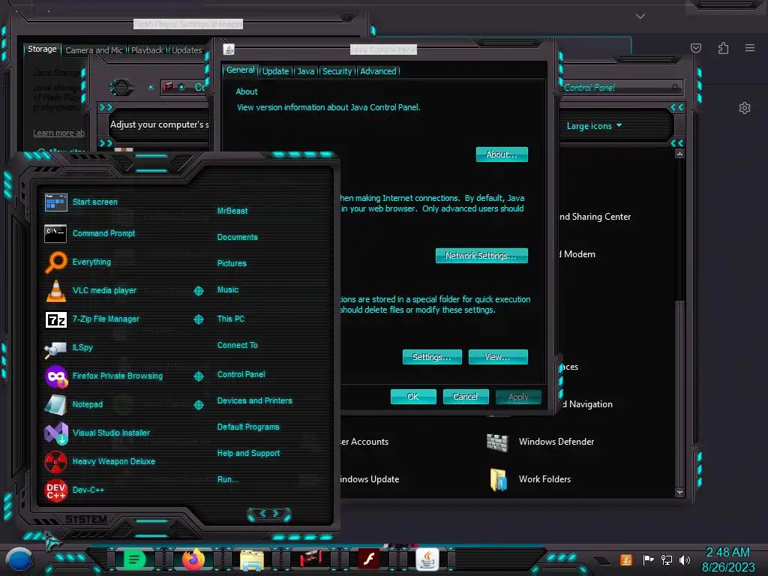Open the Everything search icon
768x576 pixels.
(x=55, y=262)
